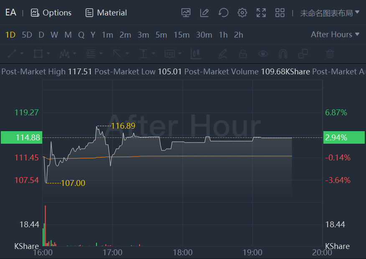Open the Options button
The image size is (366, 259).
pyautogui.click(x=51, y=13)
